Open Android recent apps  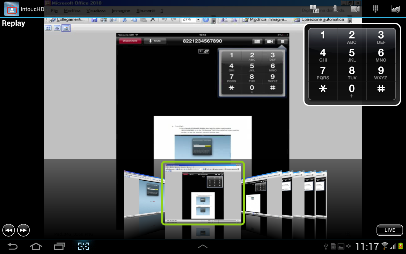pos(60,246)
